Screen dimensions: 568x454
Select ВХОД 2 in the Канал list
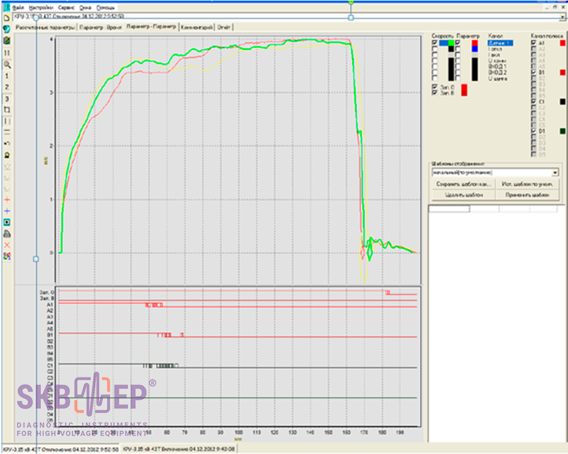[x=498, y=73]
